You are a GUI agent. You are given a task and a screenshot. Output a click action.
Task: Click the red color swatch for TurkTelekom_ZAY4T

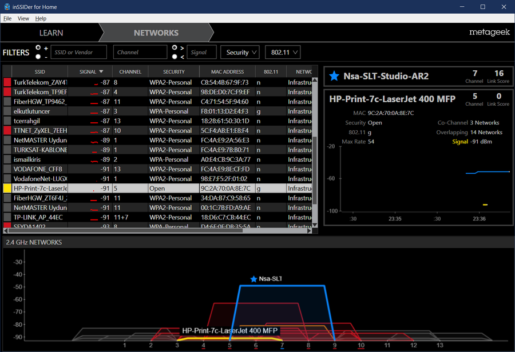pos(7,82)
